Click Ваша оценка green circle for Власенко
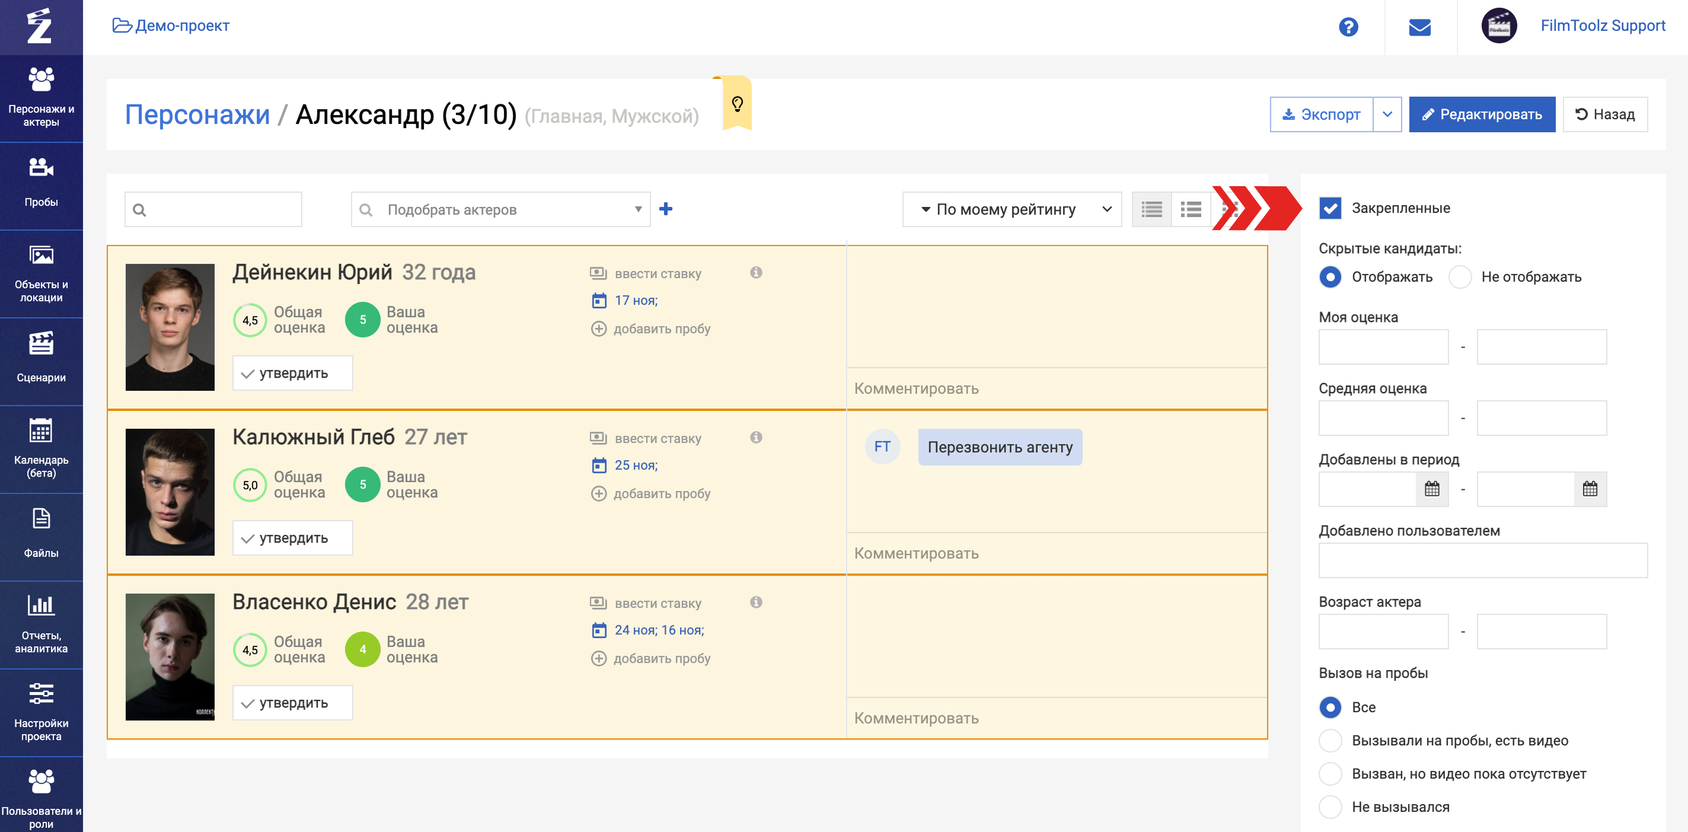Viewport: 1688px width, 832px height. pyautogui.click(x=362, y=649)
